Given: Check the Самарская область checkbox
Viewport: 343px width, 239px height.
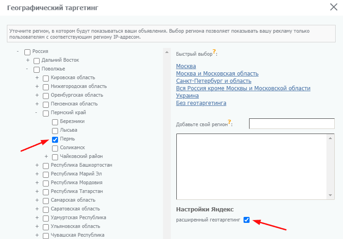Looking at the screenshot, I should coord(46,200).
